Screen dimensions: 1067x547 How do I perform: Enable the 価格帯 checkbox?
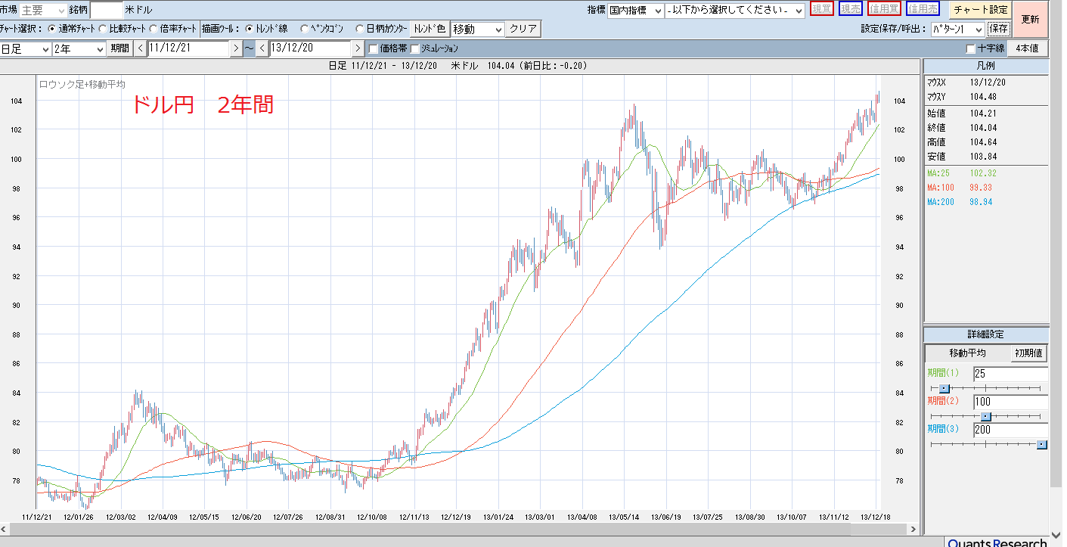[373, 49]
